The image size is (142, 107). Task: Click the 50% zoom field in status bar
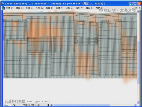(x=7, y=105)
